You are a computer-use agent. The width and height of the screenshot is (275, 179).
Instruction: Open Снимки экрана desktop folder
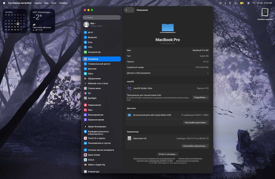(x=265, y=14)
